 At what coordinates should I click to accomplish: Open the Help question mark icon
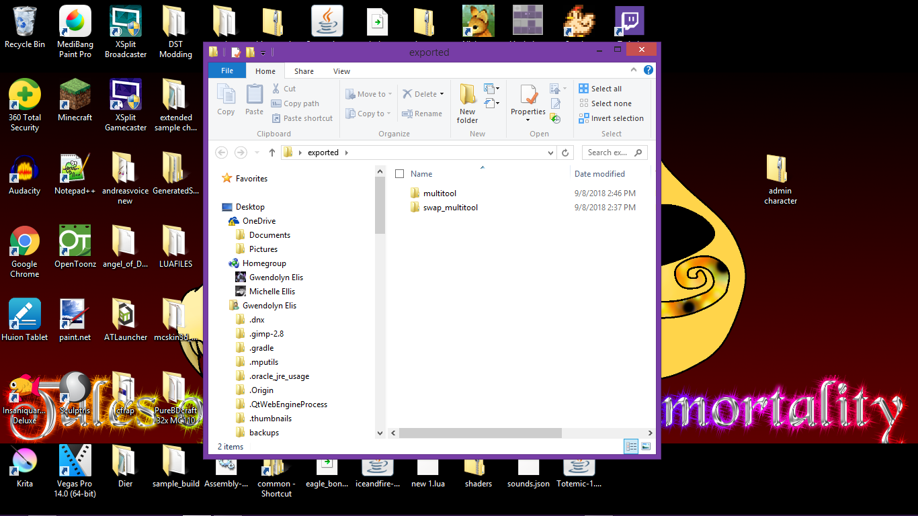point(648,71)
